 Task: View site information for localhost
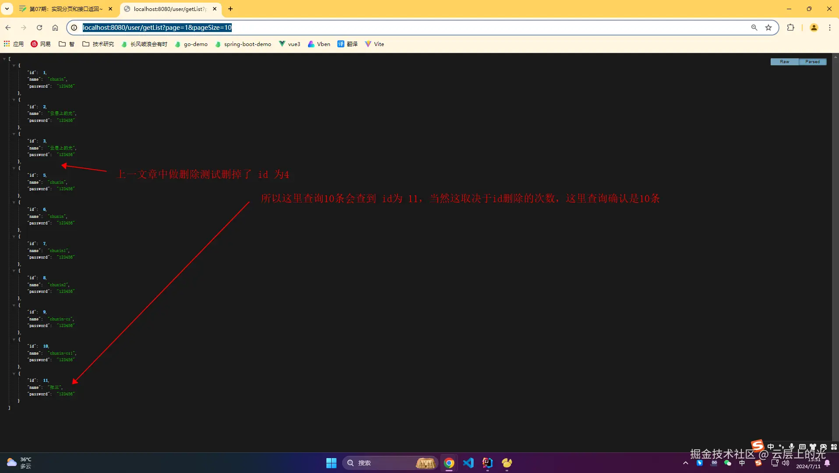[74, 28]
